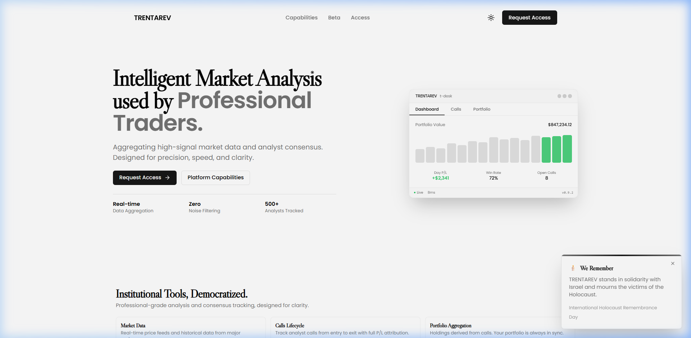Click the TRENTAREV logo in header
691x338 pixels.
click(x=153, y=18)
